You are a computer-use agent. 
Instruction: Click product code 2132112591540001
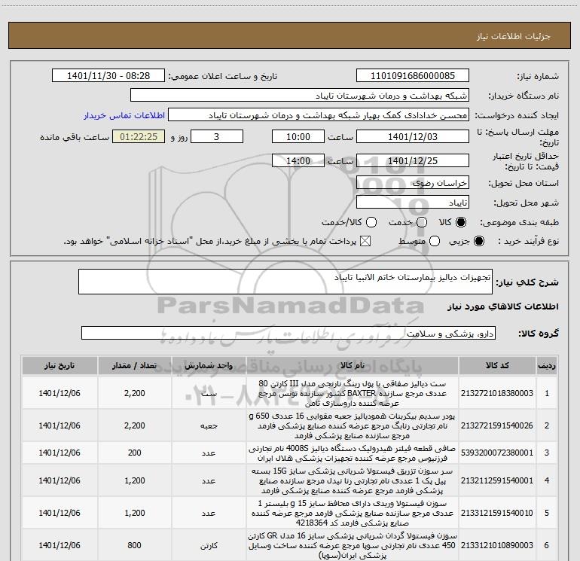[497, 480]
